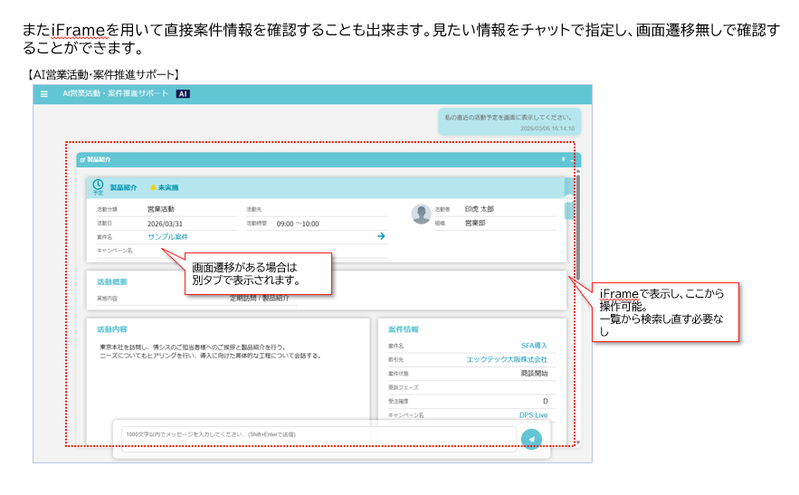Click the arrow icon next to サンプル案件
The width and height of the screenshot is (799, 495).
(381, 236)
